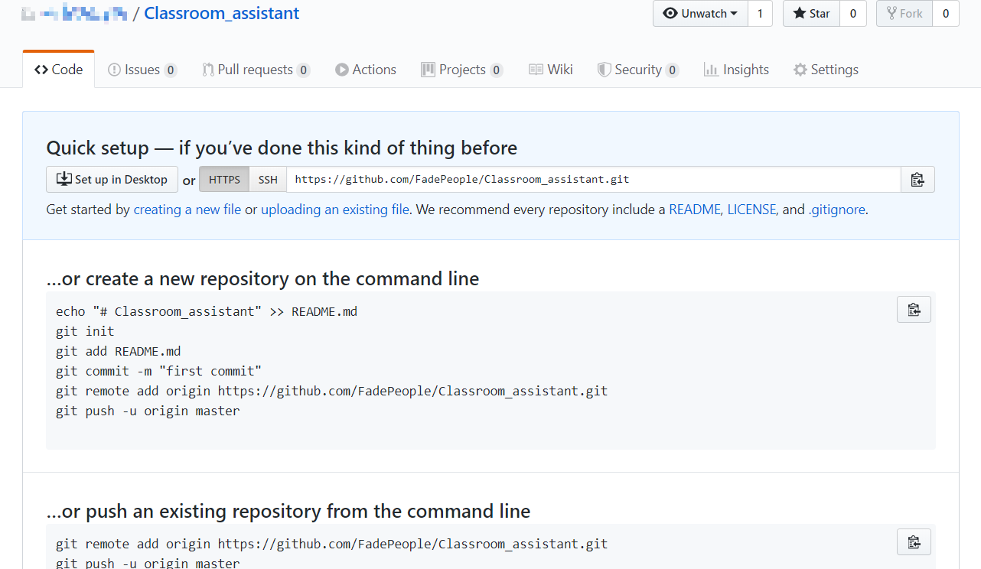The height and width of the screenshot is (569, 981).
Task: Open the Pull requests tab
Action: point(256,70)
